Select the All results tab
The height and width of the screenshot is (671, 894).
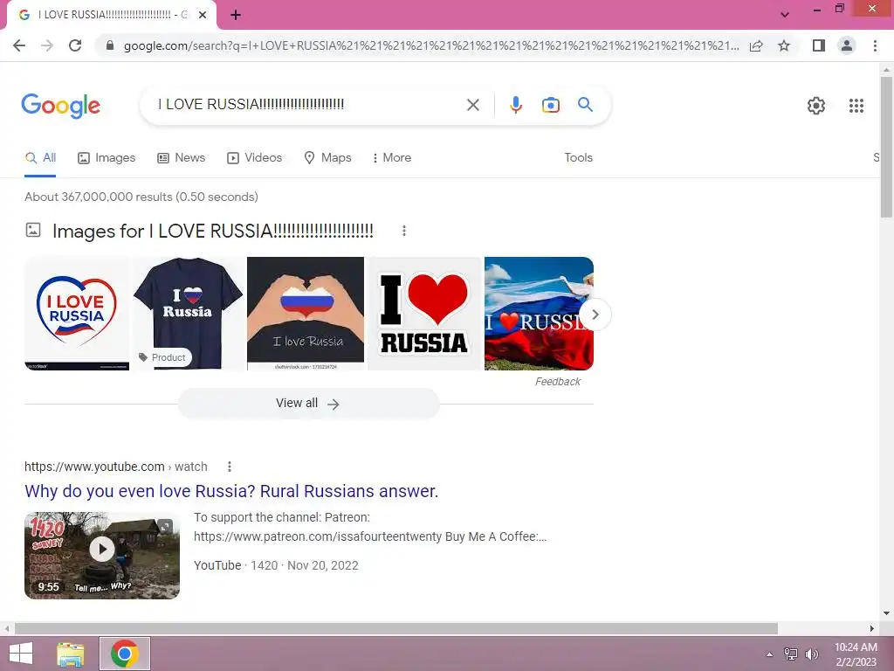click(40, 158)
